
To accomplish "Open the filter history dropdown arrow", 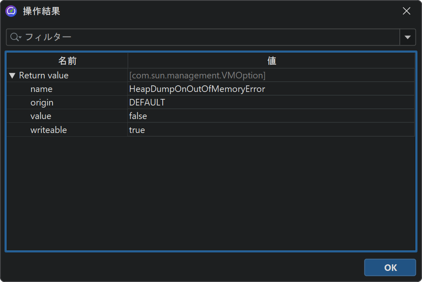I will point(407,37).
